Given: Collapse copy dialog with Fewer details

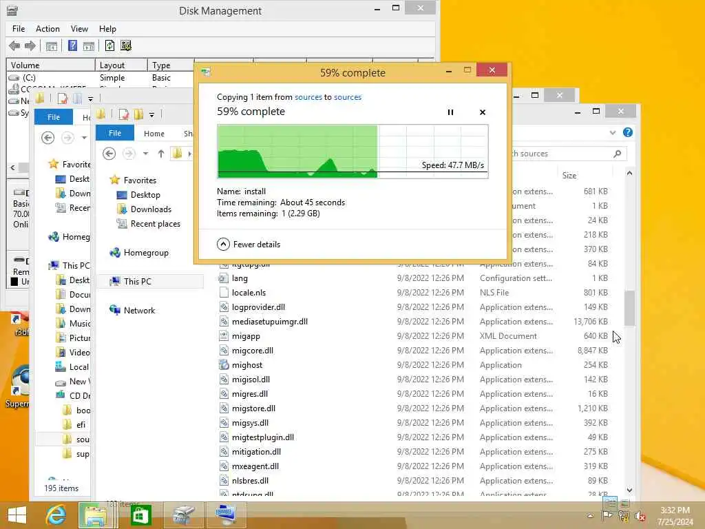Looking at the screenshot, I should click(249, 245).
